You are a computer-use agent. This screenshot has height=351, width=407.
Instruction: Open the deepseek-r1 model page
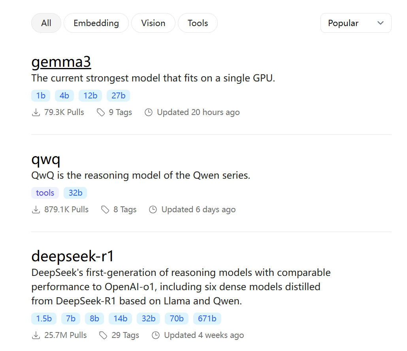[x=72, y=256]
